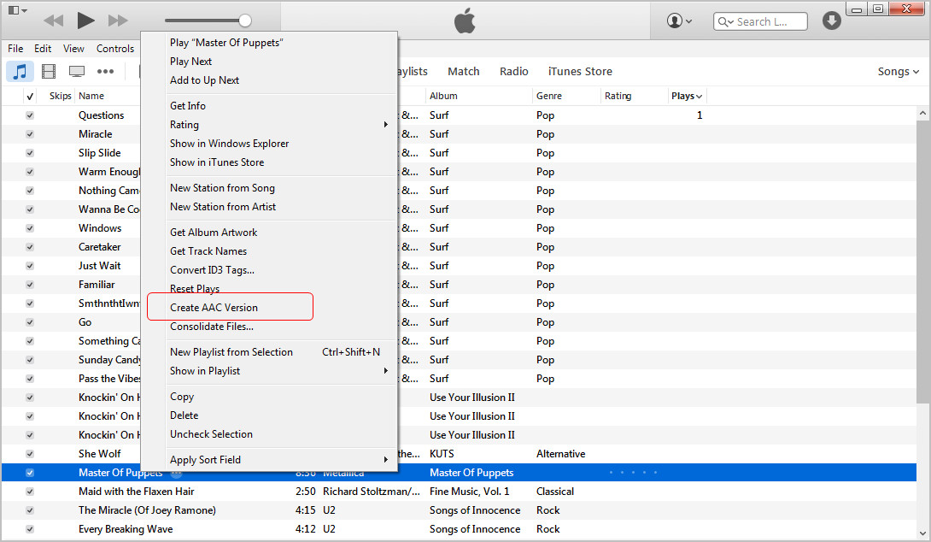931x542 pixels.
Task: Open the Downloads arrow icon
Action: click(831, 21)
